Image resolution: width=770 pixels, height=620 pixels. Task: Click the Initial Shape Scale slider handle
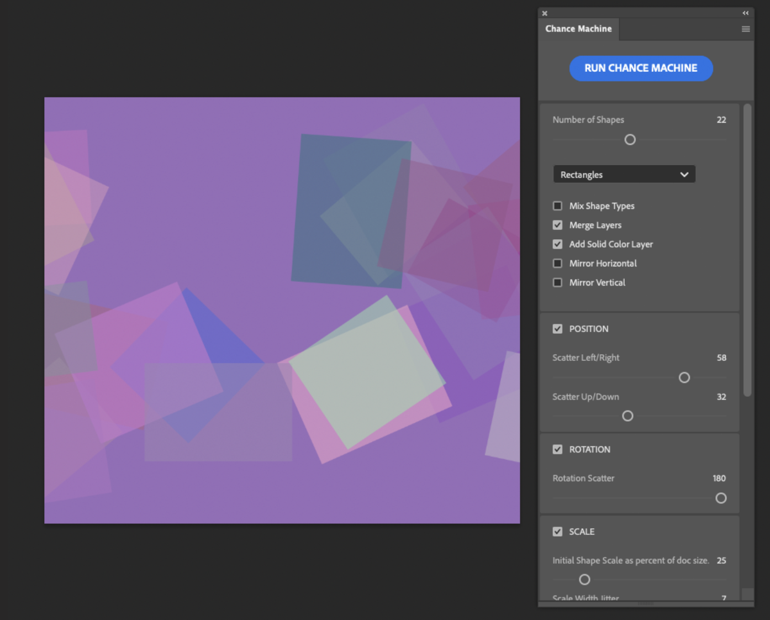584,580
